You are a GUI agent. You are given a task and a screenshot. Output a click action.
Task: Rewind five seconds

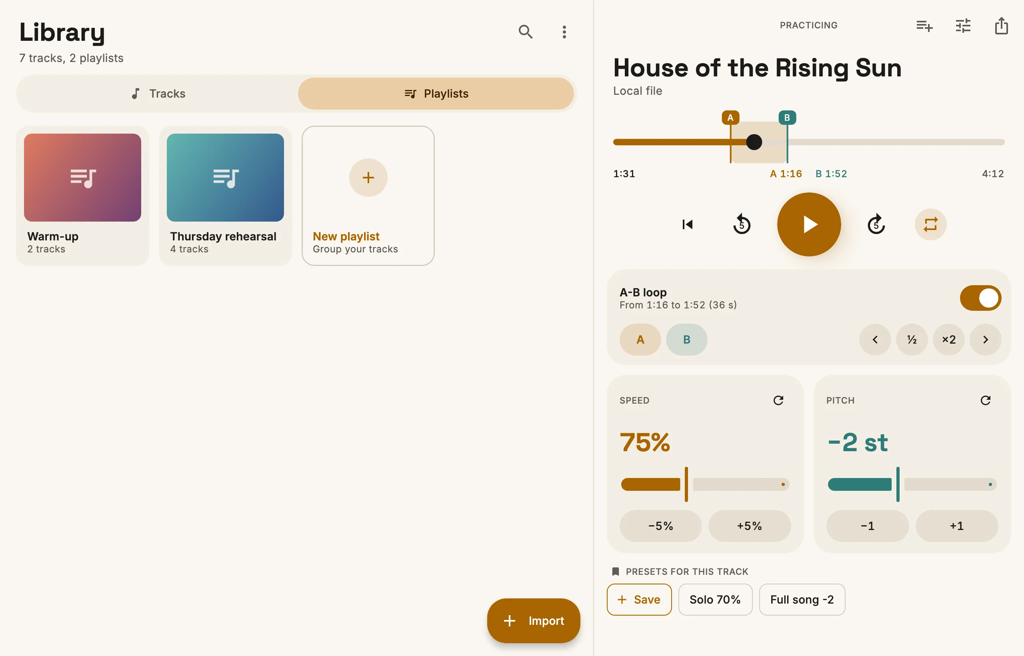point(742,224)
